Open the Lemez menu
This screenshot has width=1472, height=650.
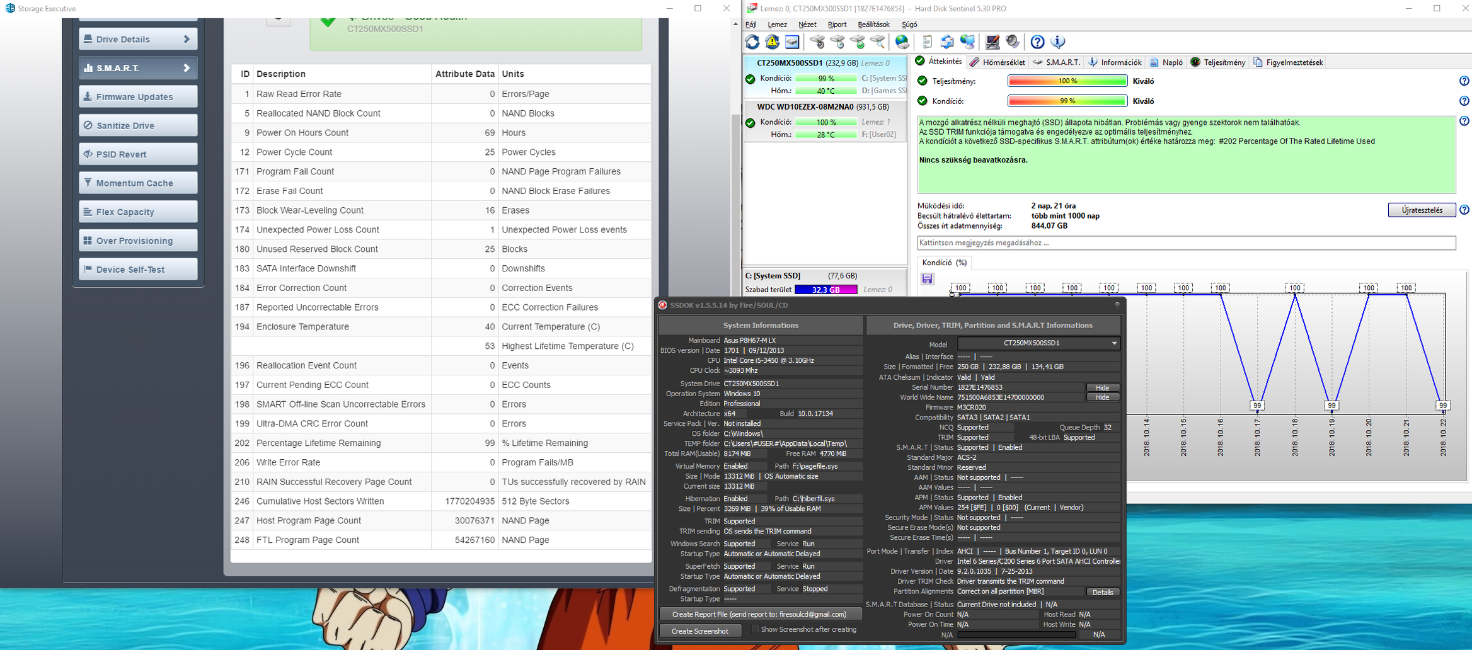[777, 25]
